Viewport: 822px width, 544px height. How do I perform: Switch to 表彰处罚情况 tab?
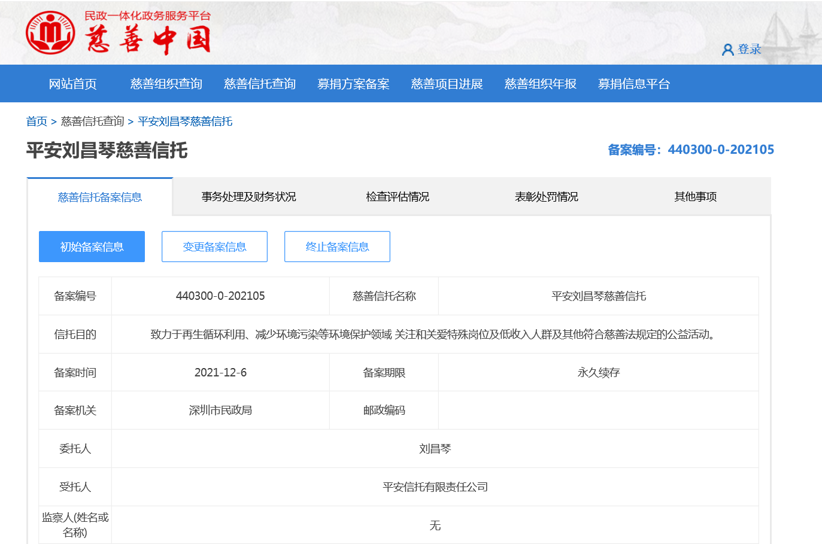547,197
